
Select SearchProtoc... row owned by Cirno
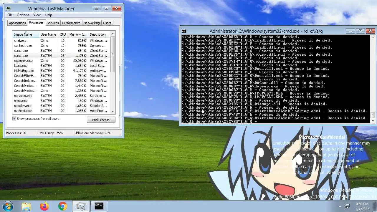click(61, 91)
